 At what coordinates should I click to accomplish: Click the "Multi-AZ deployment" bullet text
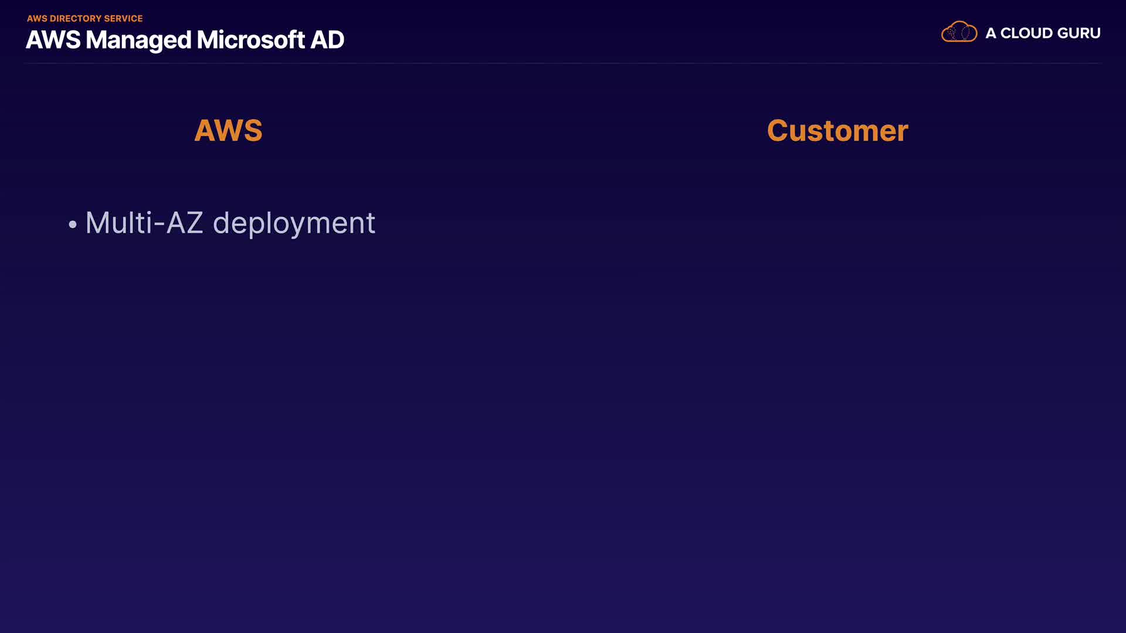coord(230,223)
